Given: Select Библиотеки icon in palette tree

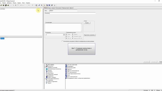Looking at the screenshot, I should (x=47, y=66).
